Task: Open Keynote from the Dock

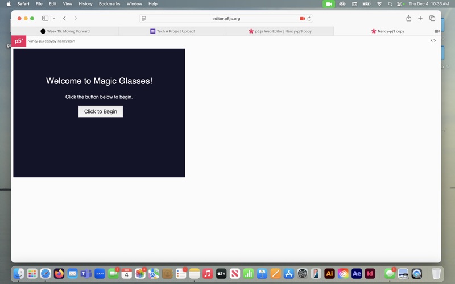Action: pos(262,273)
